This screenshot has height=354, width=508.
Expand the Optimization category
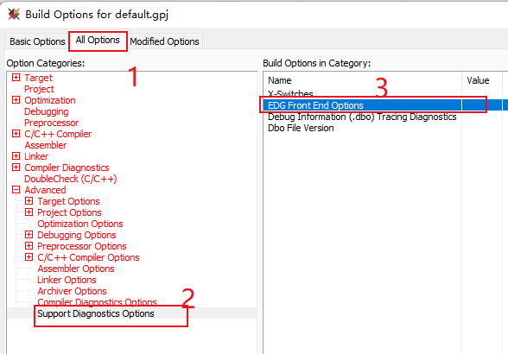pyautogui.click(x=16, y=100)
